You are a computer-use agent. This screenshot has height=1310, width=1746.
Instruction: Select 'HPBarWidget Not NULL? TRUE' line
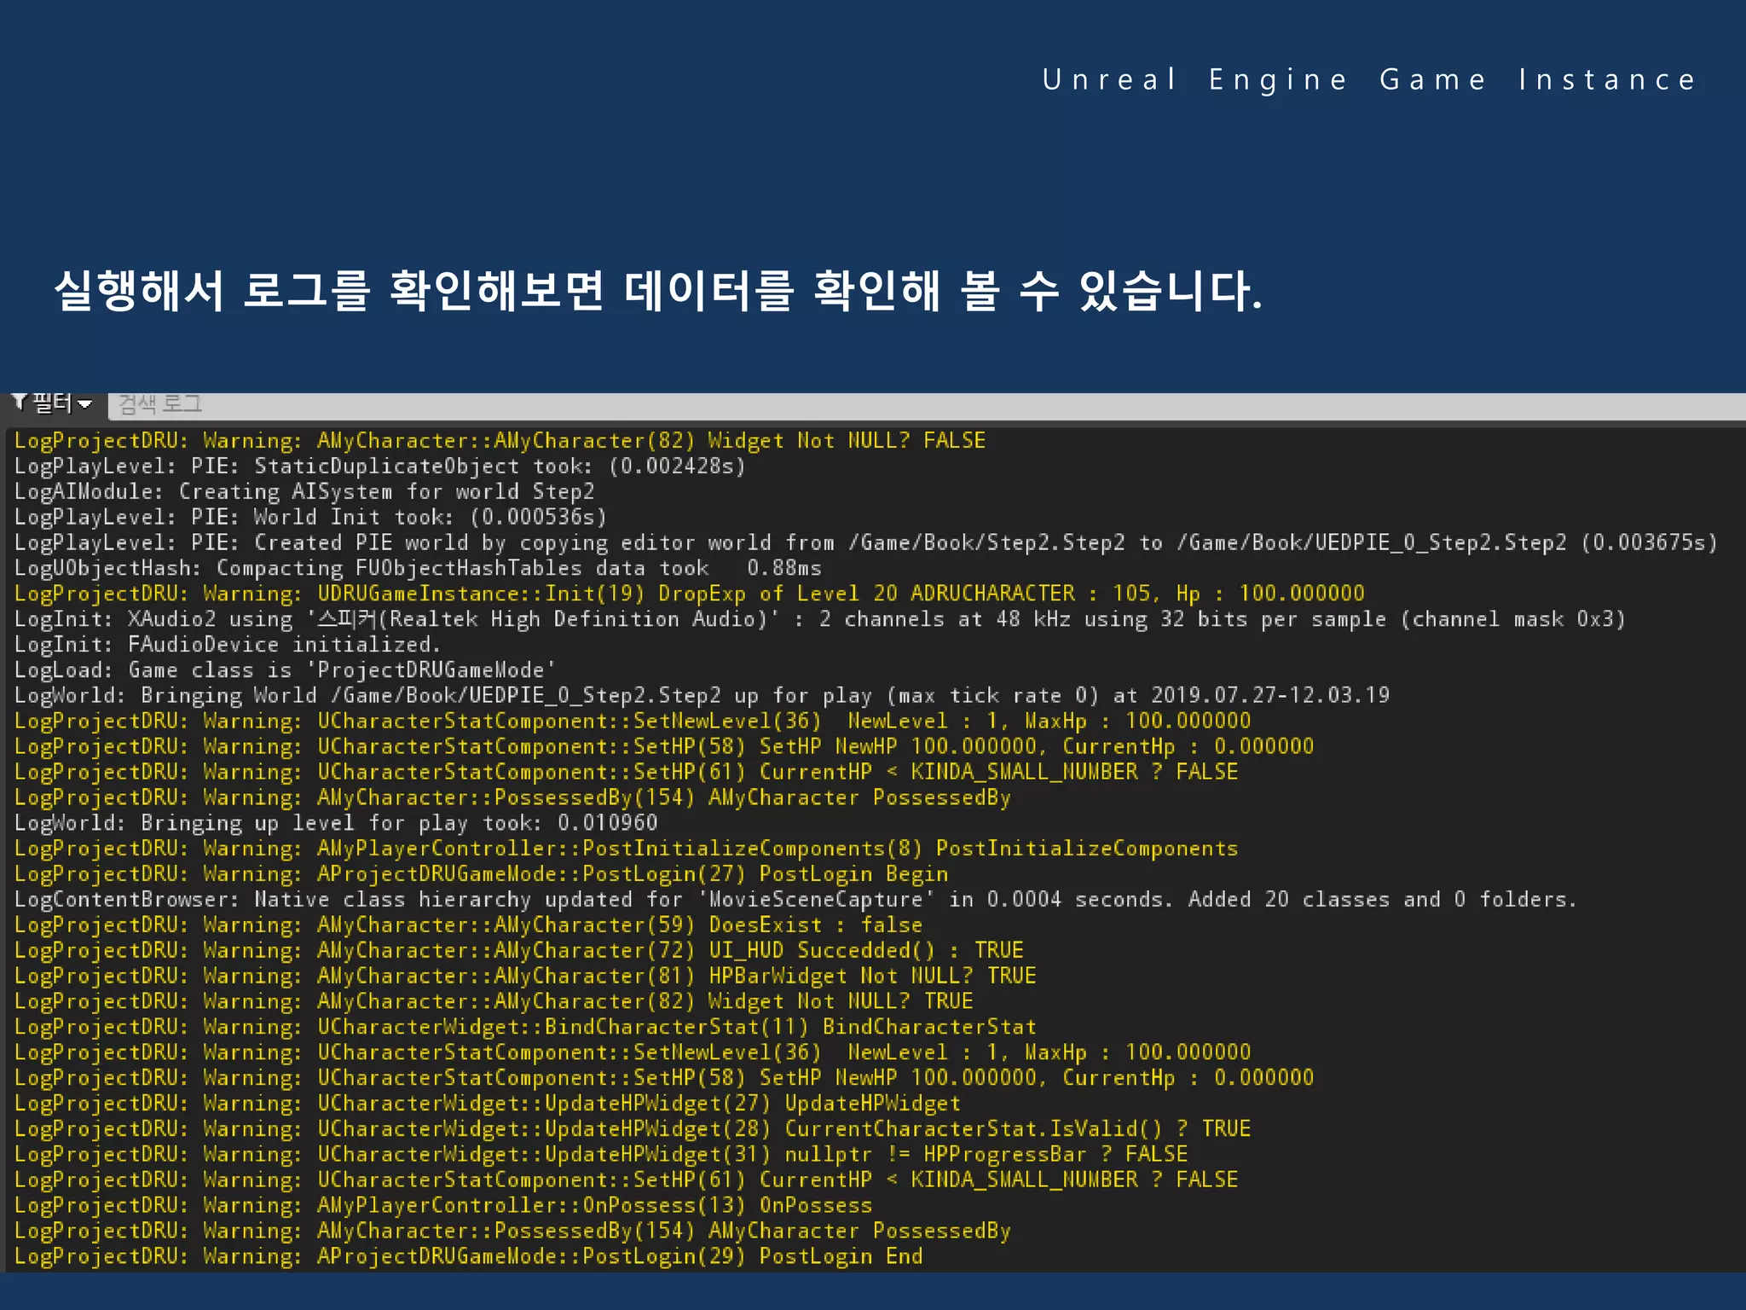coord(525,976)
